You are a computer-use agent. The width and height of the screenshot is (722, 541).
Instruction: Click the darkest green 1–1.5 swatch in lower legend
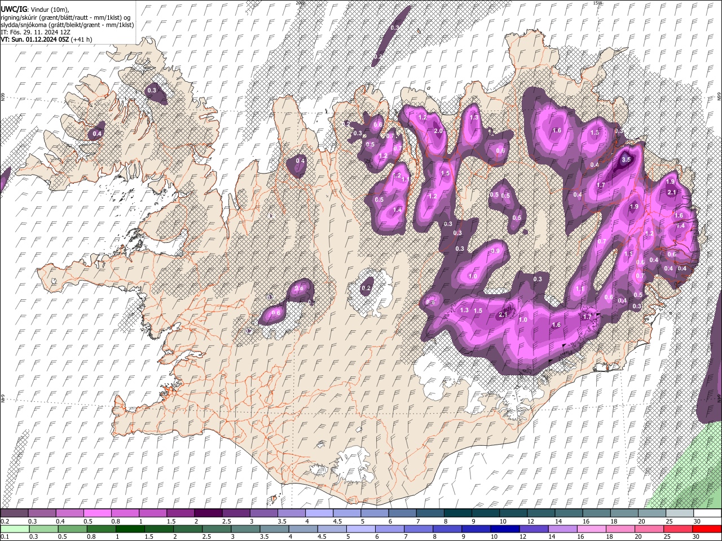(130, 529)
